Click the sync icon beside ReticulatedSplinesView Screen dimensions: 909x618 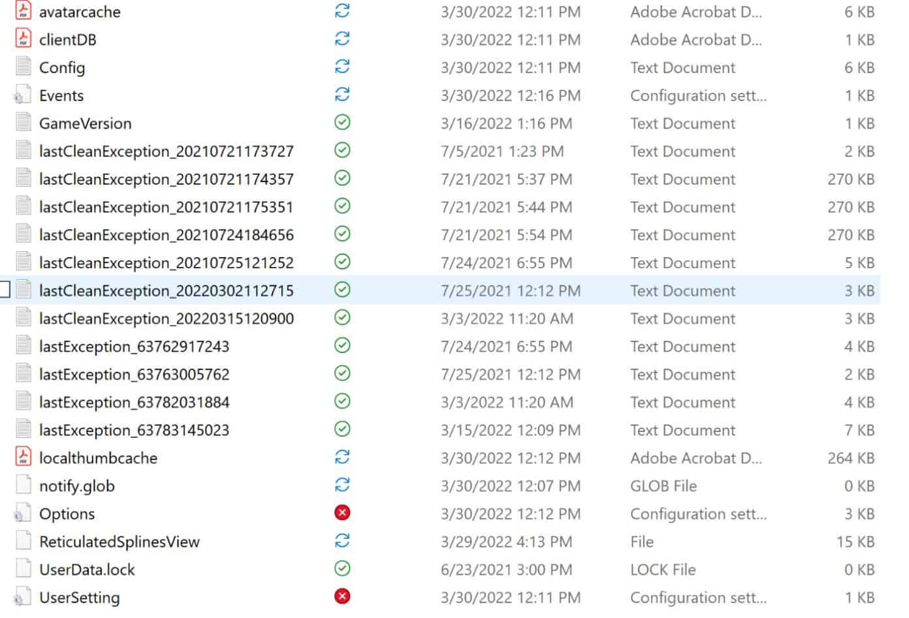(342, 541)
